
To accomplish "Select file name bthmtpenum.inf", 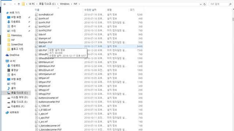I will point(47,74).
